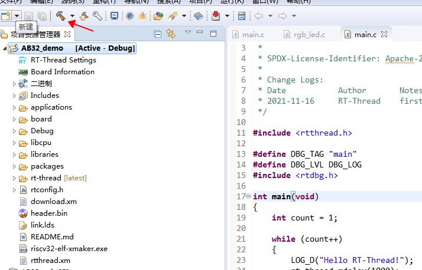Click the Apache license text on line 4
The width and height of the screenshot is (422, 270).
pyautogui.click(x=403, y=58)
